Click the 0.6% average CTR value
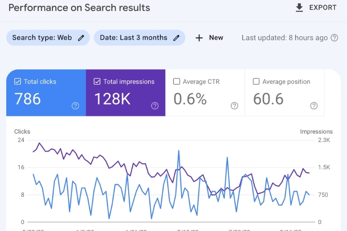Image resolution: width=347 pixels, height=231 pixels. 190,99
